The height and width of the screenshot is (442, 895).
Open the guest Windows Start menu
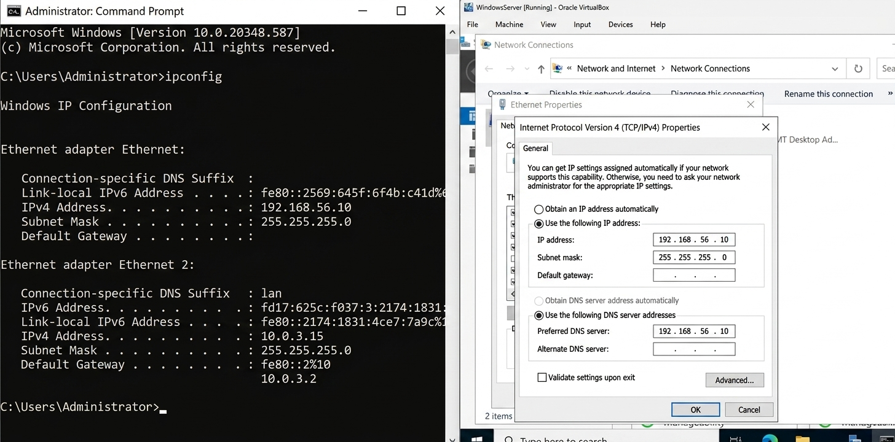(x=478, y=439)
